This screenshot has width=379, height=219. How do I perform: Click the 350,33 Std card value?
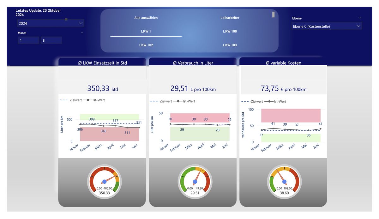[x=103, y=89]
